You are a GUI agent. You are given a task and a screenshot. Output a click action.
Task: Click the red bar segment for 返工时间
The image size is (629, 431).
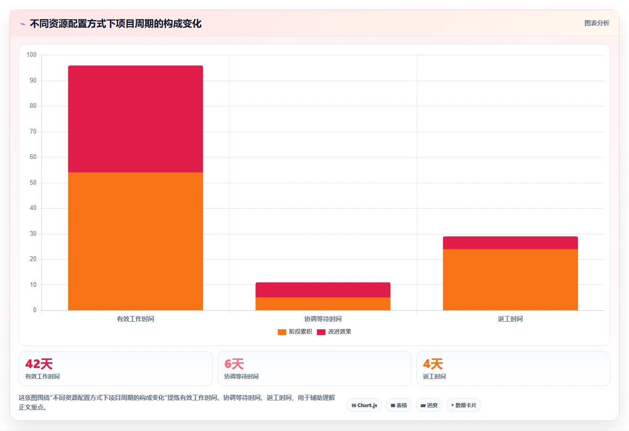tap(510, 242)
